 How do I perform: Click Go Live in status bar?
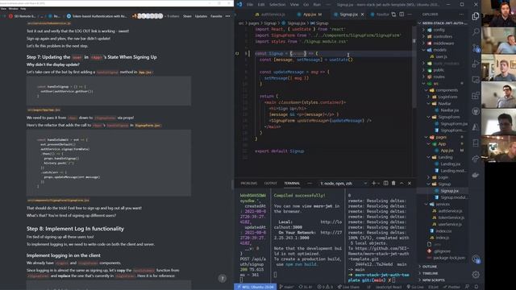tap(415, 287)
